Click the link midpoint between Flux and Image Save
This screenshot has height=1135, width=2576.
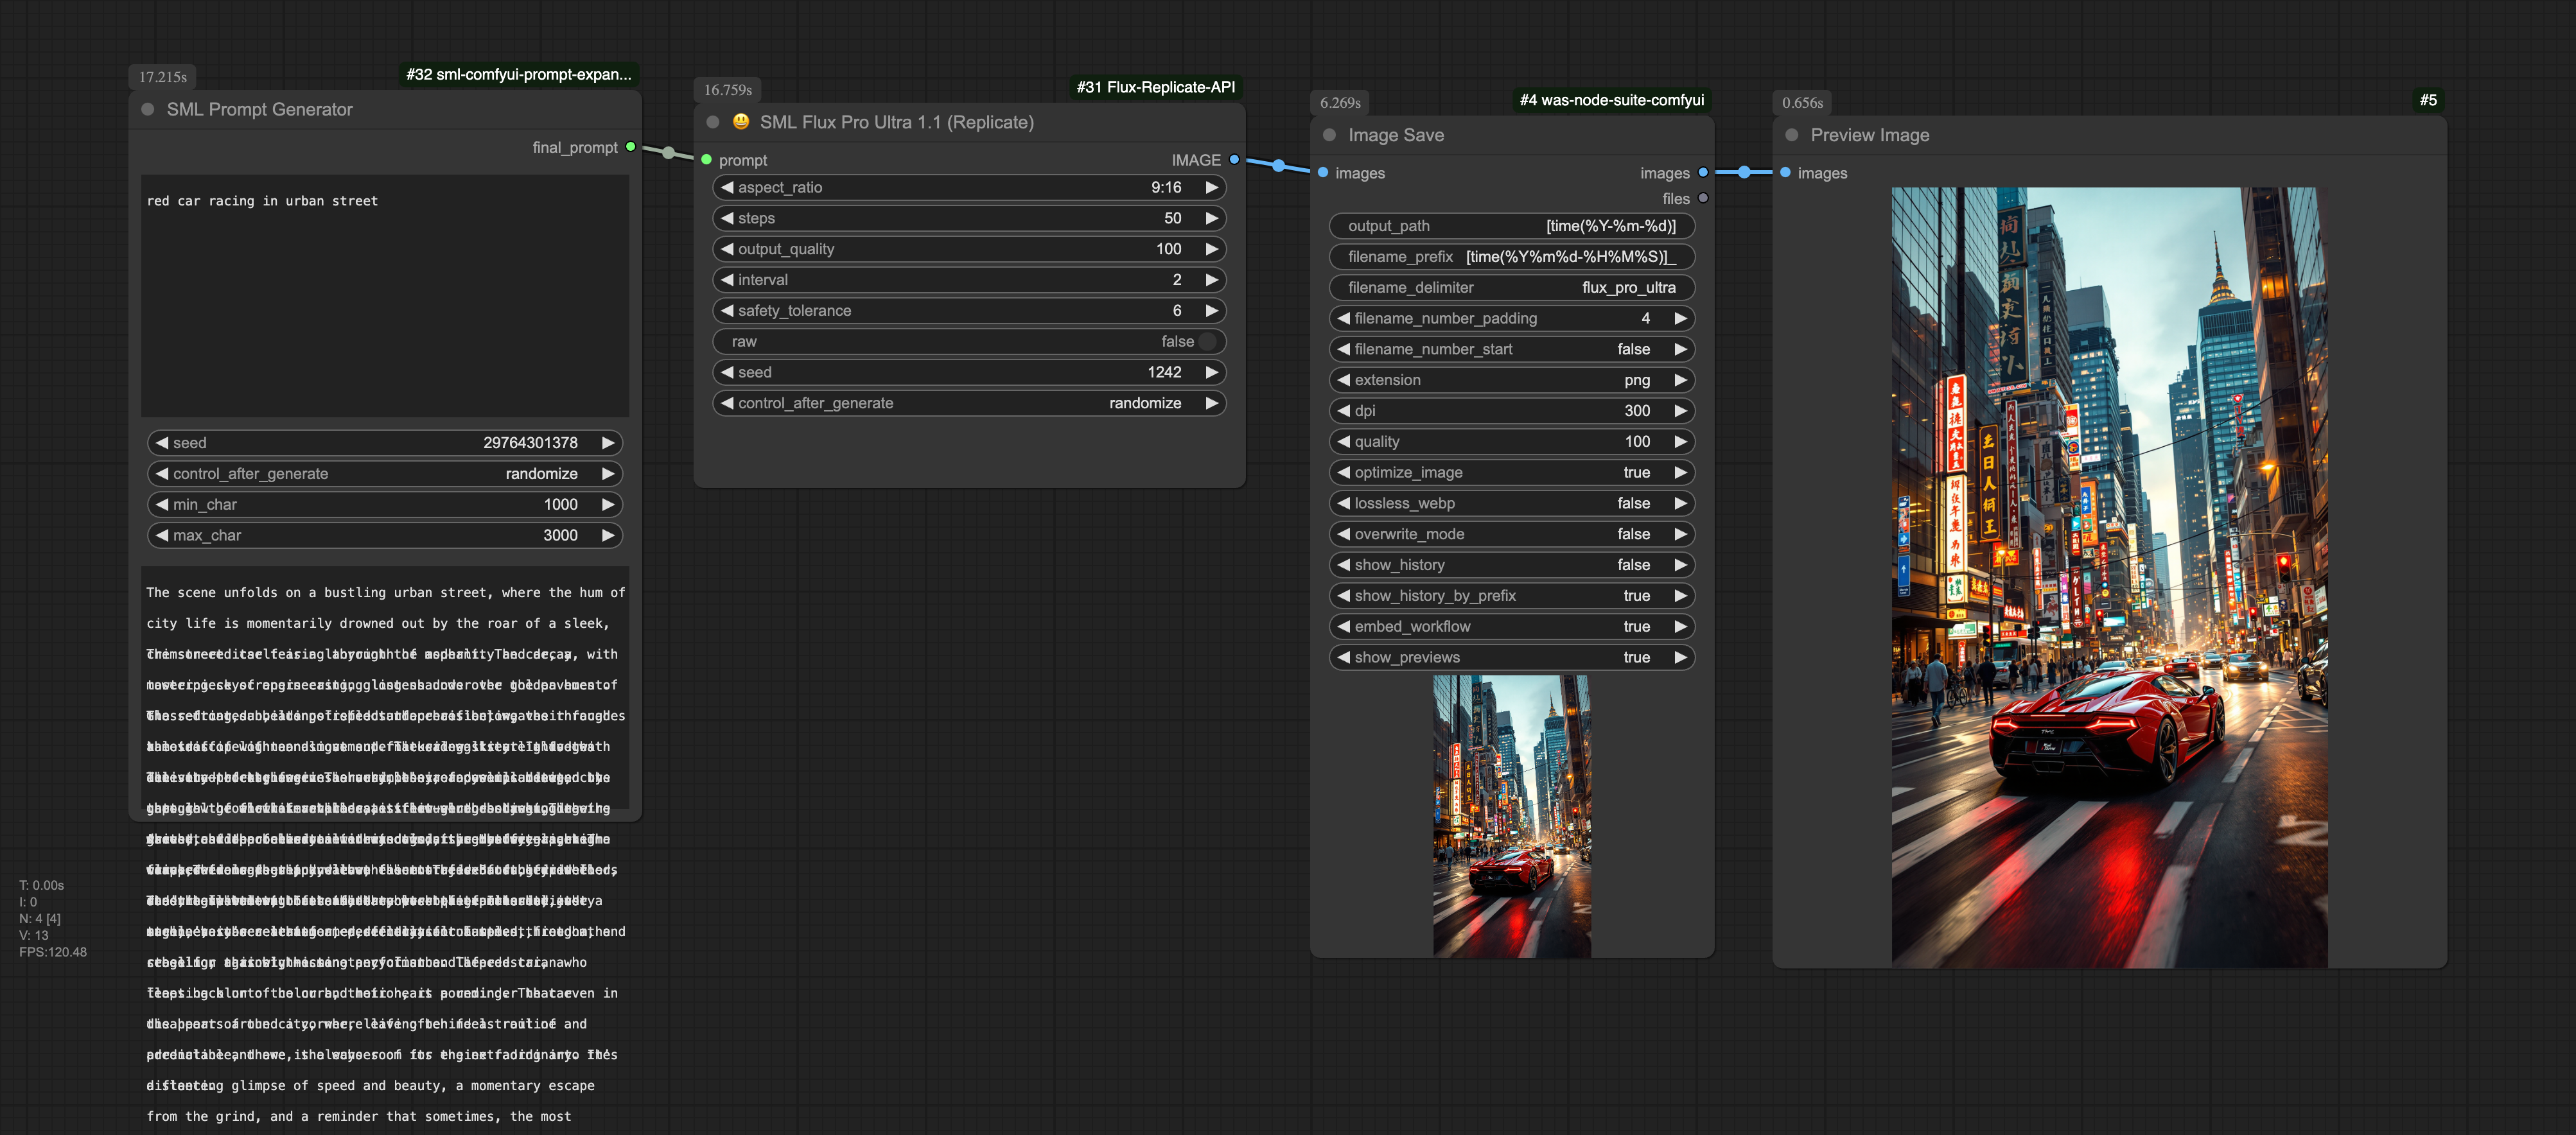click(x=1278, y=166)
